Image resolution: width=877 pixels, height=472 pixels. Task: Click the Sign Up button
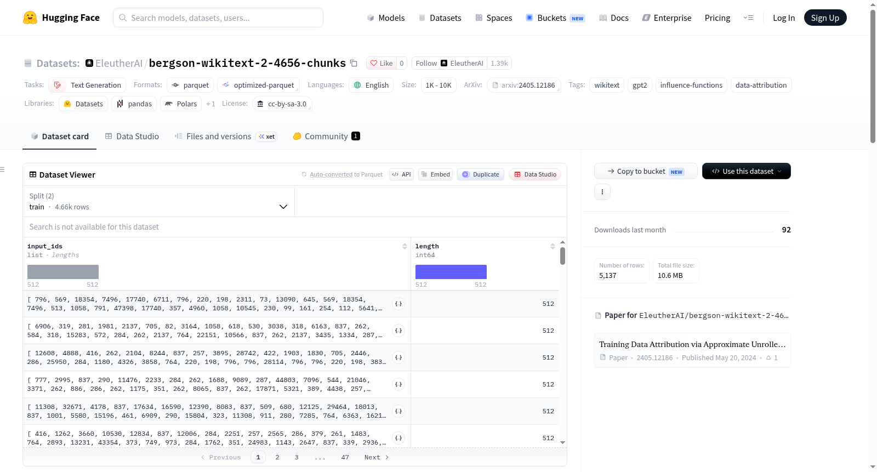pos(825,18)
